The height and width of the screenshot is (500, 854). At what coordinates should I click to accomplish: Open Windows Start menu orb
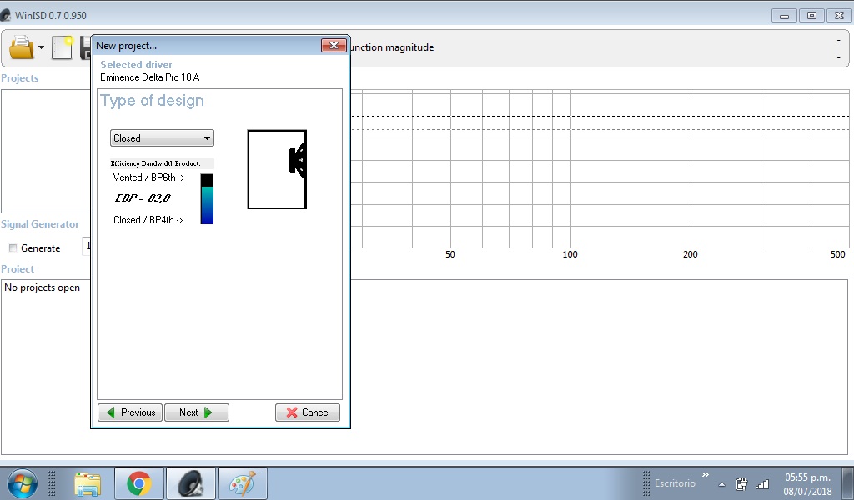point(23,483)
